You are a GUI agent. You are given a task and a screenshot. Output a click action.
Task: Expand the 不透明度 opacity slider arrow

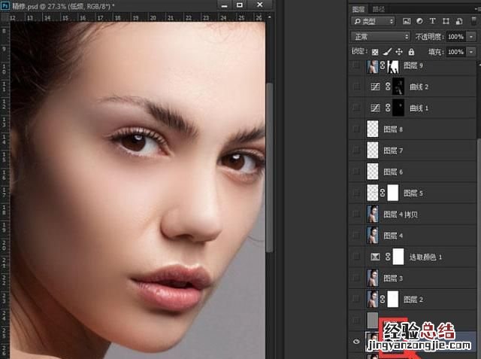point(470,36)
